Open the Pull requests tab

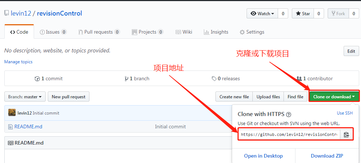click(x=99, y=32)
